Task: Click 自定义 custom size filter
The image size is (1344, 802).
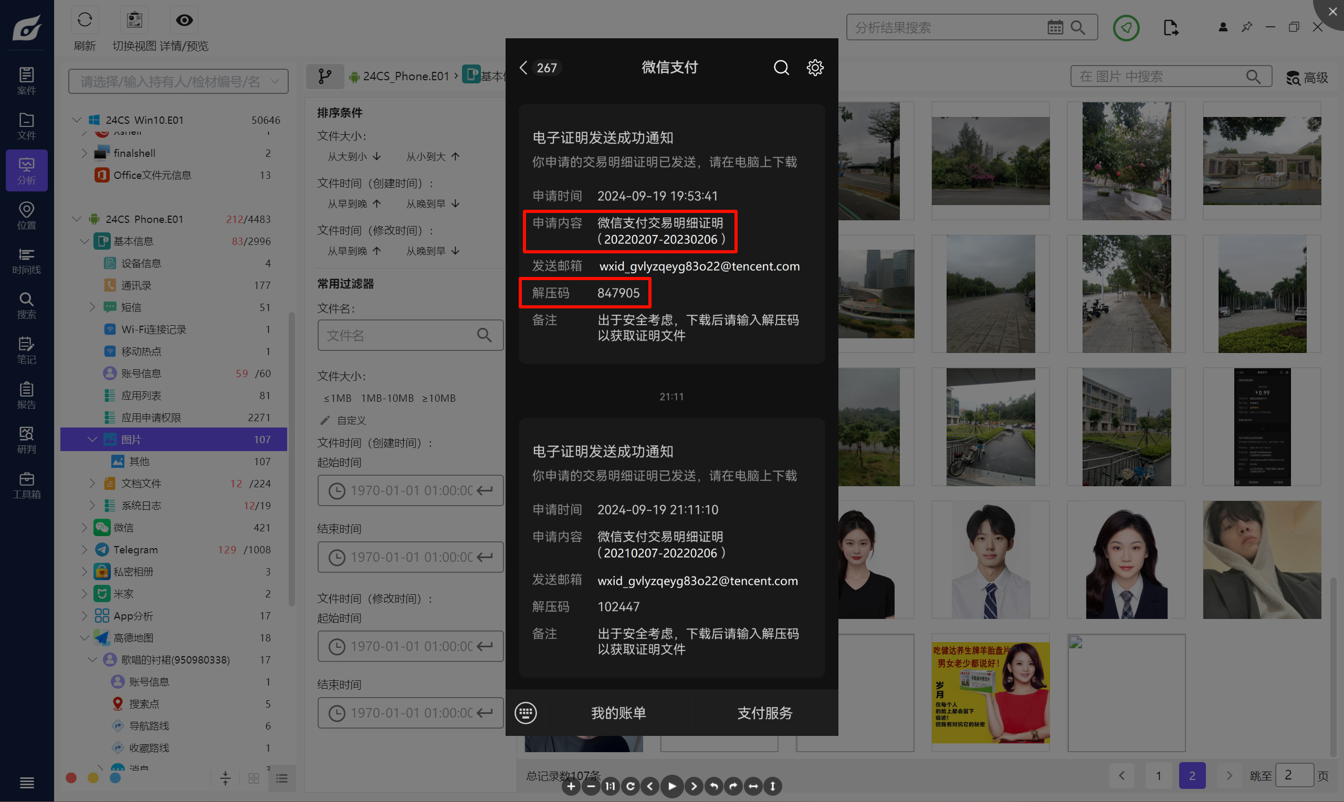Action: click(x=343, y=421)
